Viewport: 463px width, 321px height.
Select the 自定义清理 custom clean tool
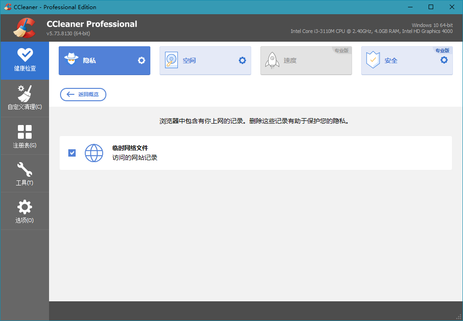[25, 98]
